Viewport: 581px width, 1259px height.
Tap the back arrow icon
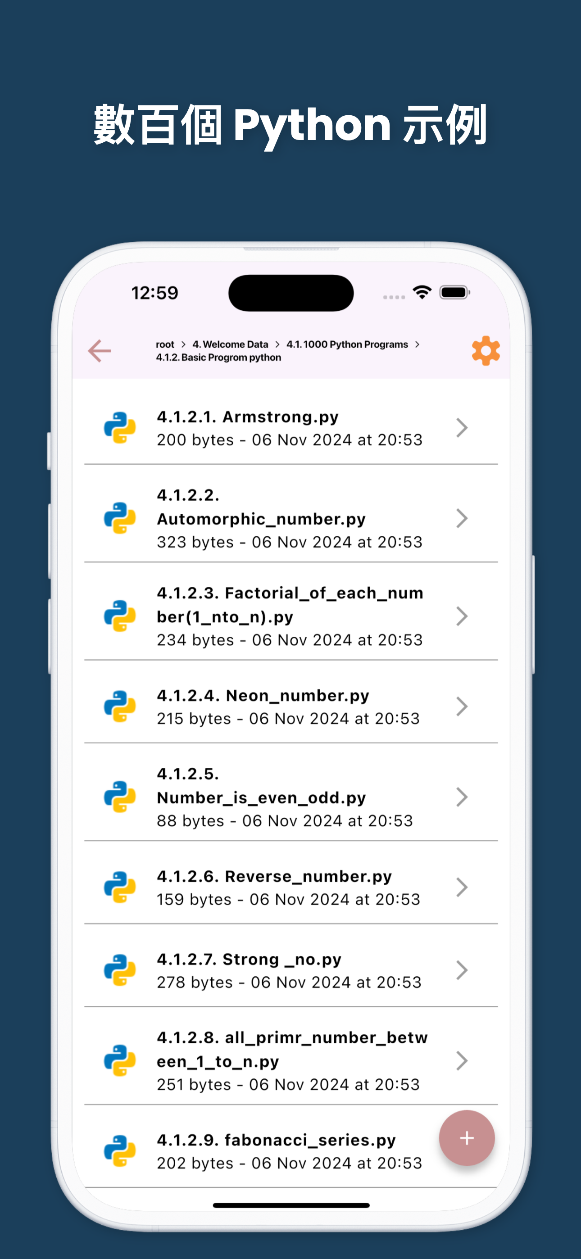[x=100, y=351]
